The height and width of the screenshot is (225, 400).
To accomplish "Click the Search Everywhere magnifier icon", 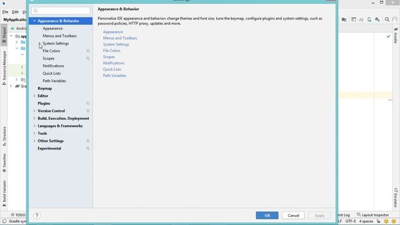I will coord(387,19).
